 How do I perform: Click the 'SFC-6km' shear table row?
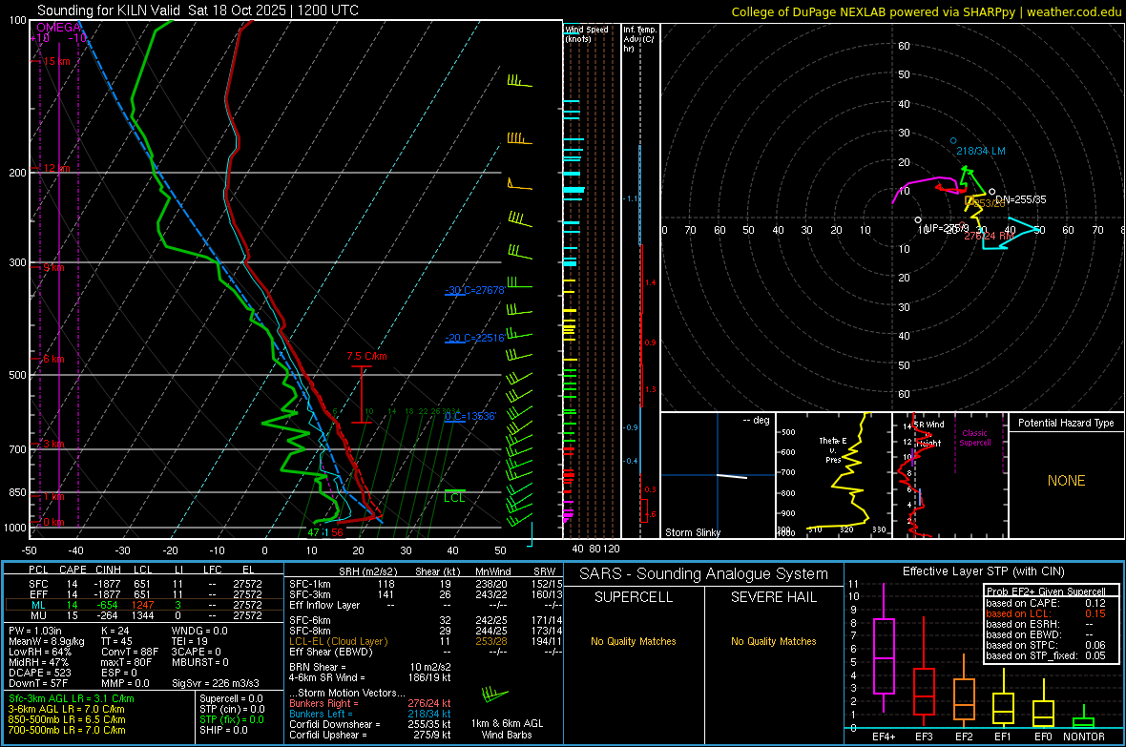pyautogui.click(x=426, y=620)
